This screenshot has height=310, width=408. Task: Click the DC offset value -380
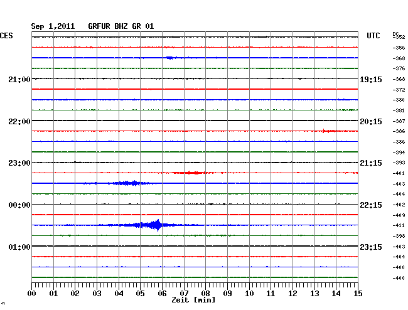tap(399, 100)
